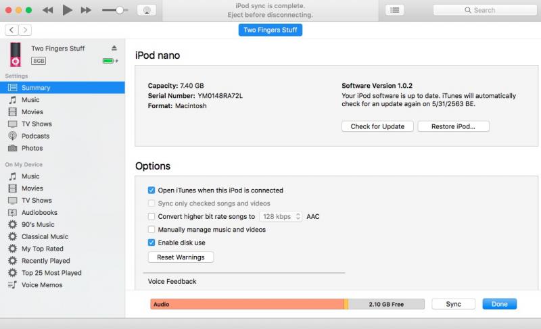Open the list view icon near search
Screen dimensions: 541x329
(395, 10)
